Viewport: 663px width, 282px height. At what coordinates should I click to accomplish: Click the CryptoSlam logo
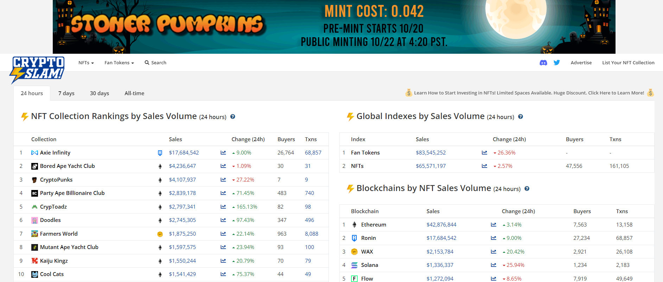click(37, 70)
